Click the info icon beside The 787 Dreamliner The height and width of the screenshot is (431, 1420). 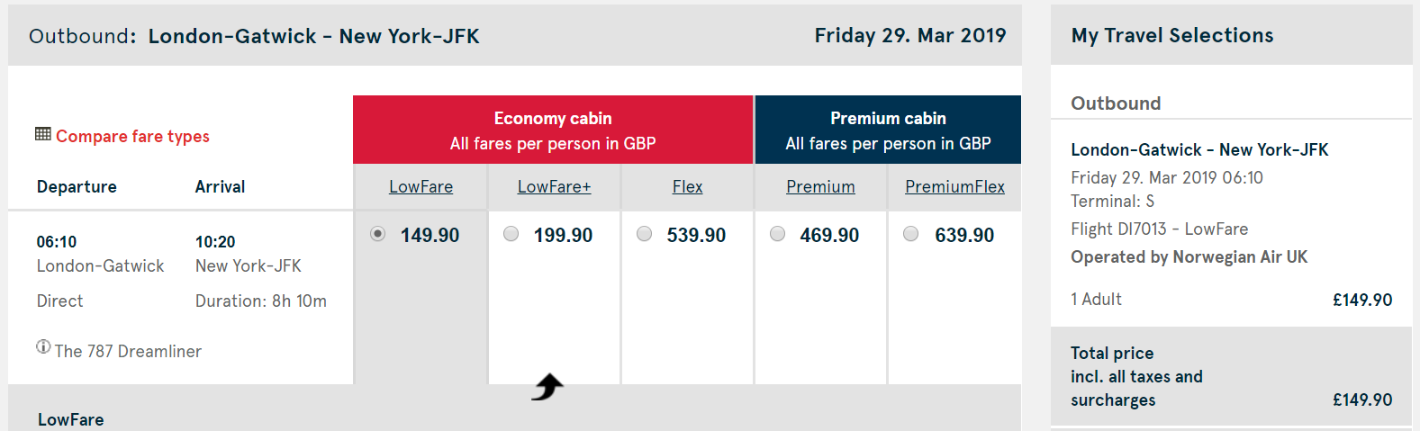click(43, 346)
